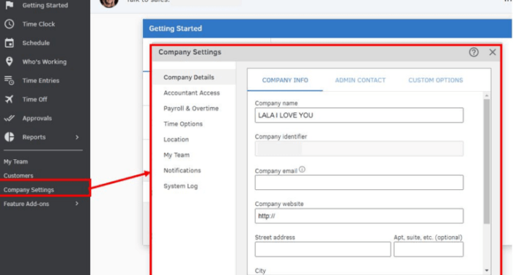Open Who's Working page

pos(45,62)
